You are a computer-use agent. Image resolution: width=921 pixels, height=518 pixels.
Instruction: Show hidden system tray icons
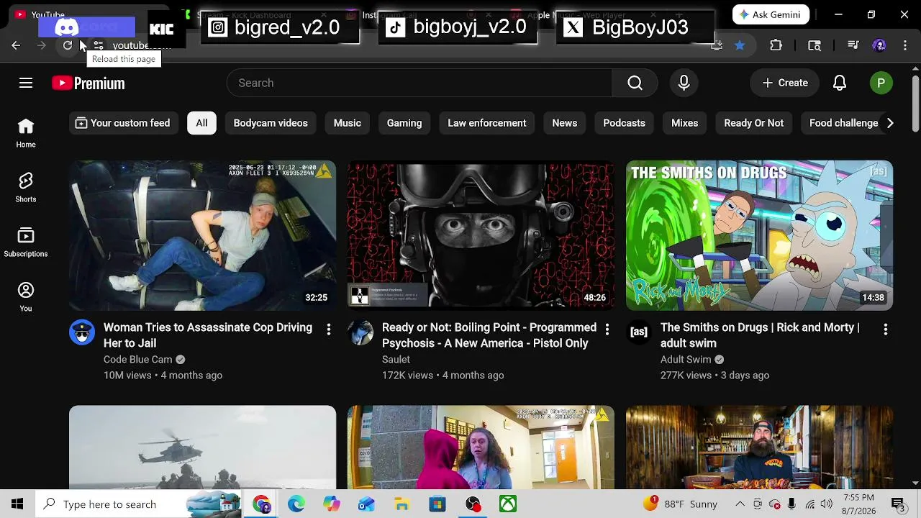(x=740, y=504)
